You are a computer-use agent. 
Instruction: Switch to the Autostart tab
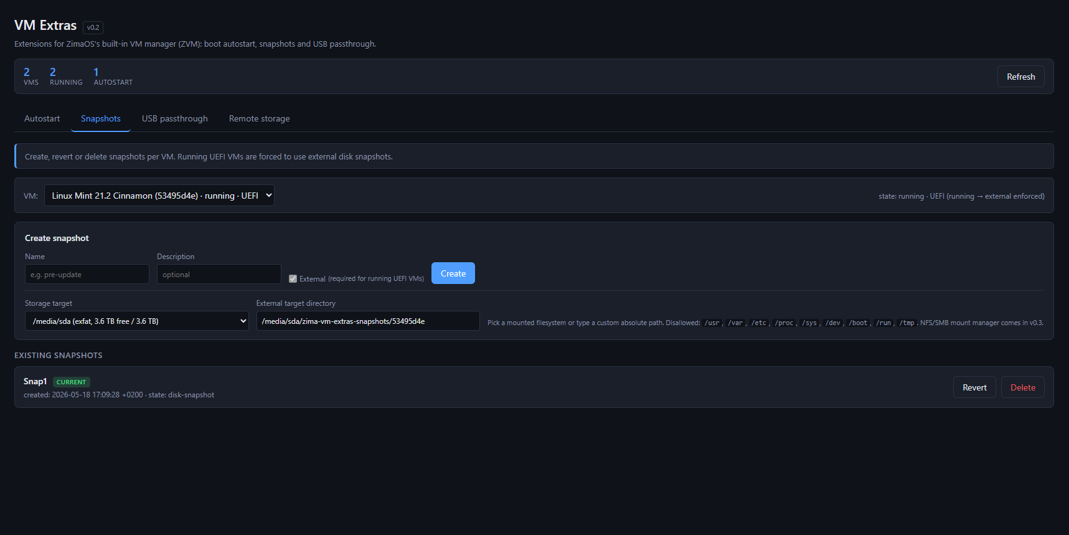click(42, 118)
